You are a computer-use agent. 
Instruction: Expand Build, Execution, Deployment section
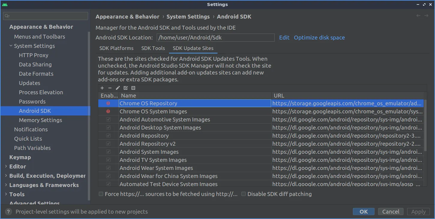point(6,176)
